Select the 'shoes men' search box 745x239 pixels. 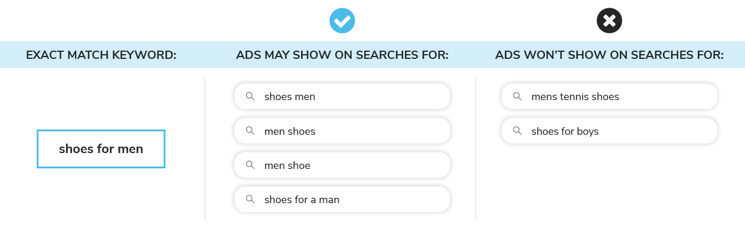coord(342,96)
